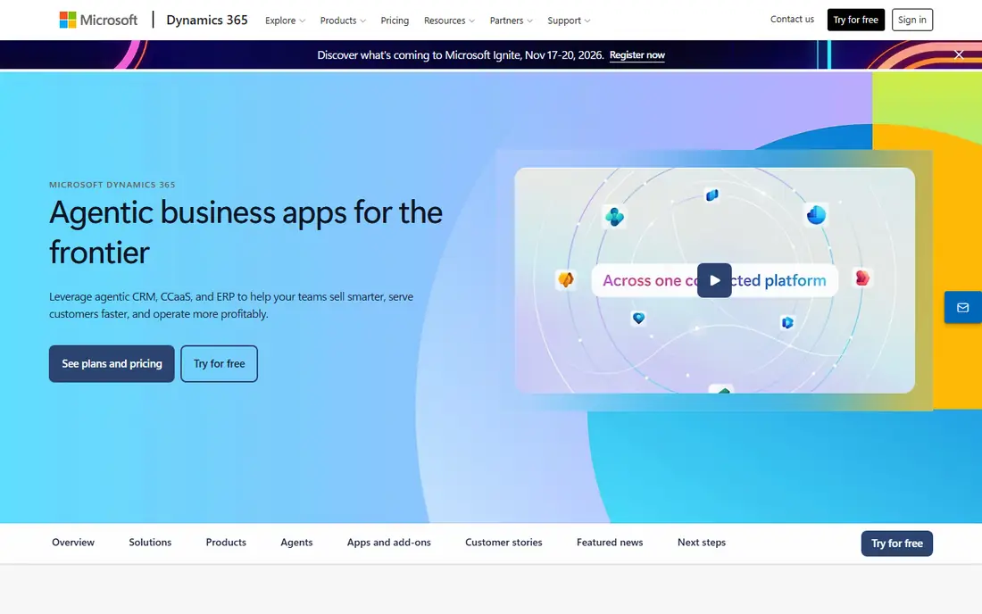Screen dimensions: 982x614
Task: Follow the Register now link
Action: pos(637,55)
